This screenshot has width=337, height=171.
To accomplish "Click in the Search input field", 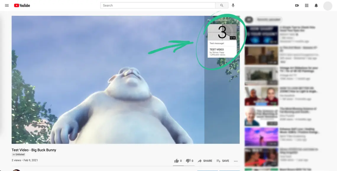I will click(x=158, y=6).
